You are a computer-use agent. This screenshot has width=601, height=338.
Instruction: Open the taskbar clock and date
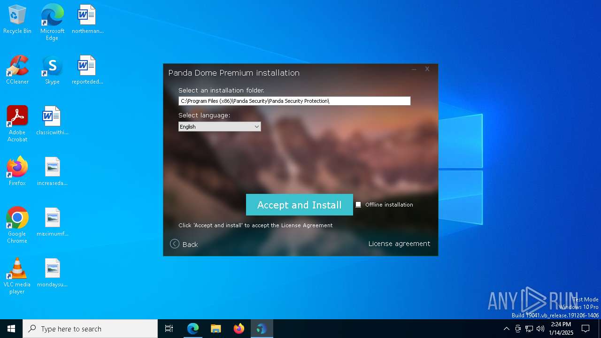coord(561,329)
